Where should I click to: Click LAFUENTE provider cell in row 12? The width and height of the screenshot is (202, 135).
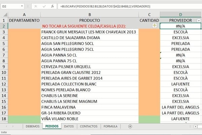click(x=180, y=84)
